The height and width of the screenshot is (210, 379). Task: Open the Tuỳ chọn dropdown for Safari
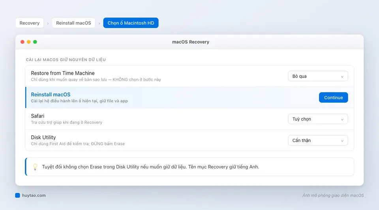coord(318,119)
